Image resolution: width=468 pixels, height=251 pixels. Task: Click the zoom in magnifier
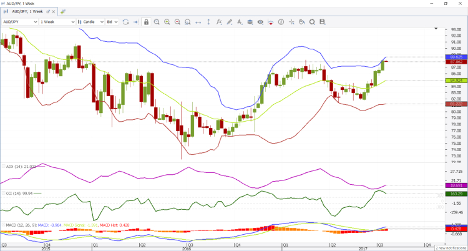[x=167, y=22]
